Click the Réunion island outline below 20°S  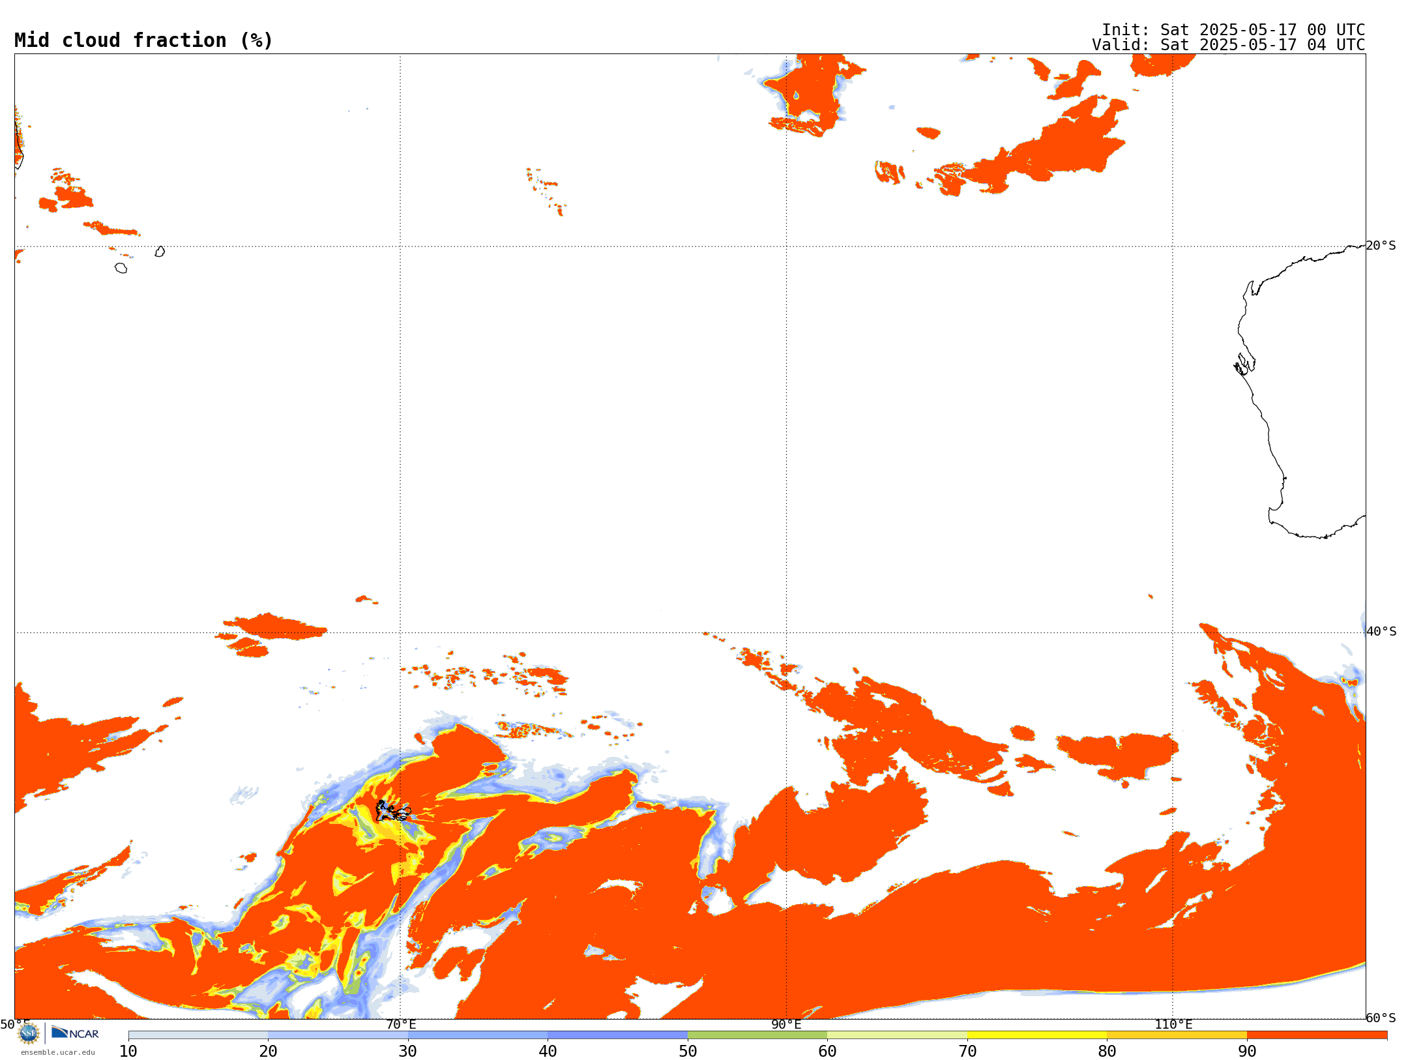(x=121, y=268)
